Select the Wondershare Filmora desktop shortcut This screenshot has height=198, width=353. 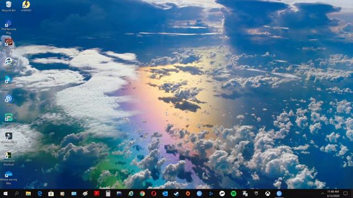[x=9, y=139]
